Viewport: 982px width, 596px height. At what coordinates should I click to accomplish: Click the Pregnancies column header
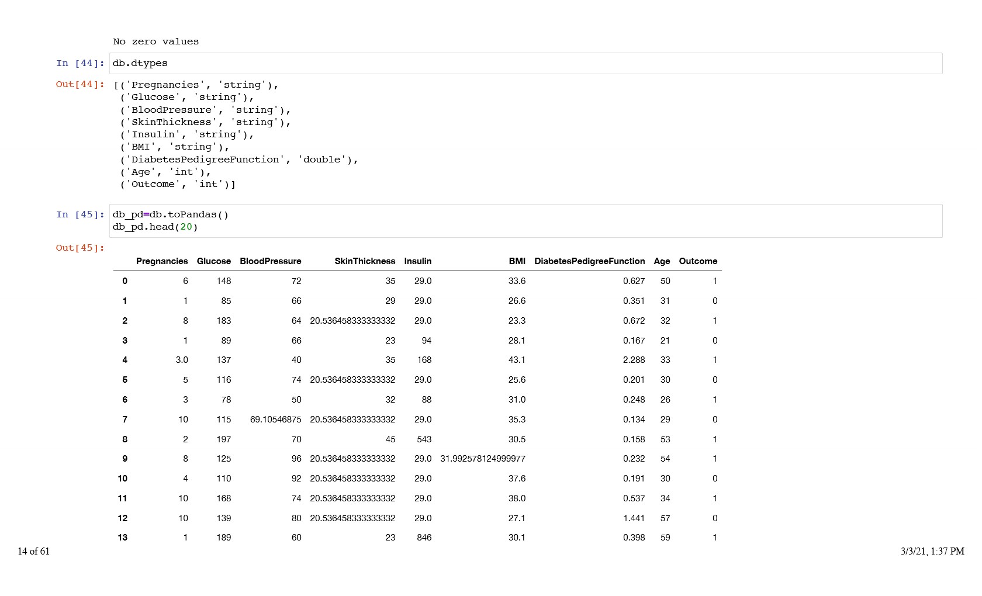pyautogui.click(x=162, y=261)
